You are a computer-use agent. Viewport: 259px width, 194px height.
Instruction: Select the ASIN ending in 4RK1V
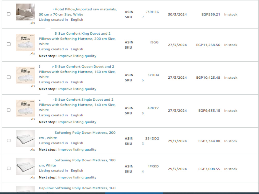coord(153,108)
